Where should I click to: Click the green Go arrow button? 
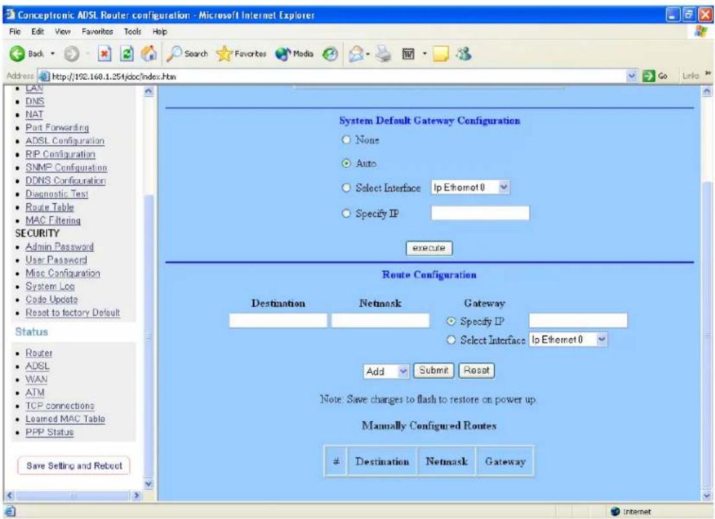(648, 76)
